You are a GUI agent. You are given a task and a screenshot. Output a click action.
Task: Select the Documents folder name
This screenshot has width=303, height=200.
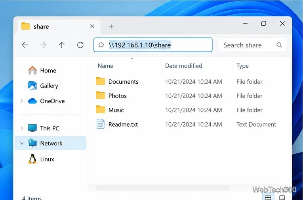click(x=123, y=82)
